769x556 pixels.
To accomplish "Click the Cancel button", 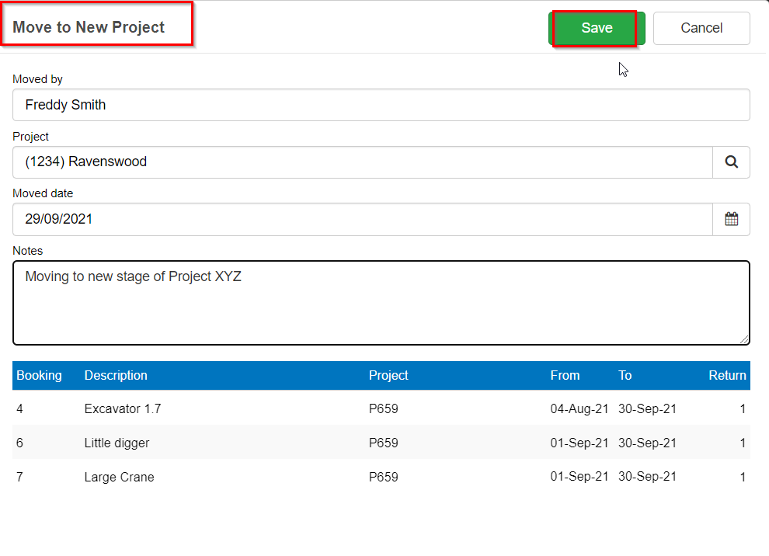I will 701,28.
